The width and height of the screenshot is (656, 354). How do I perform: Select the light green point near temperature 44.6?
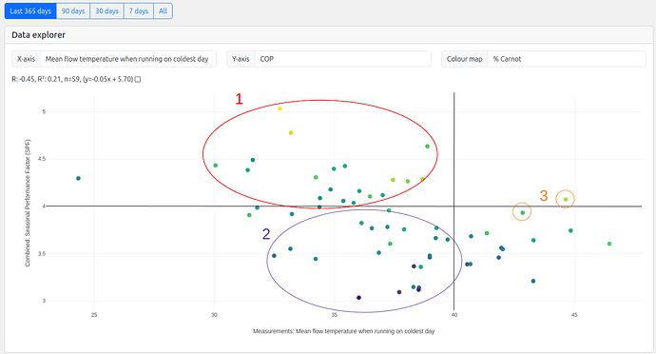566,200
